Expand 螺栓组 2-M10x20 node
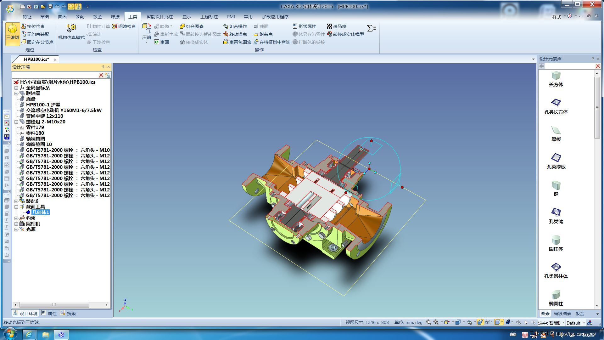This screenshot has width=604, height=340. point(16,122)
